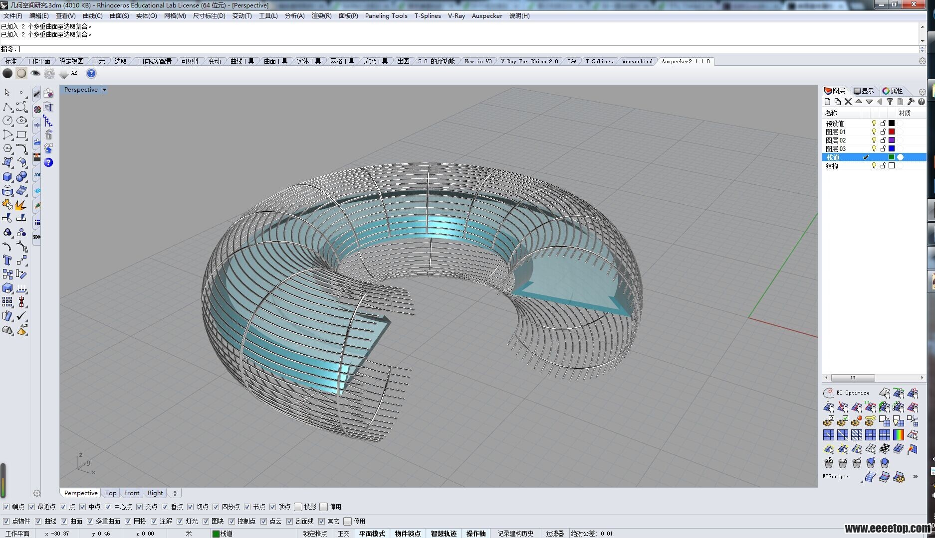This screenshot has width=935, height=538.
Task: Click the shaded black sphere display icon
Action: pos(7,73)
